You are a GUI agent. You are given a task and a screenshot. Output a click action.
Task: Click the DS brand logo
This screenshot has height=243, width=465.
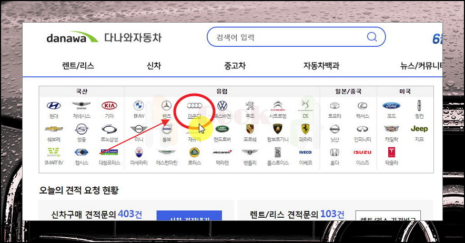(306, 106)
